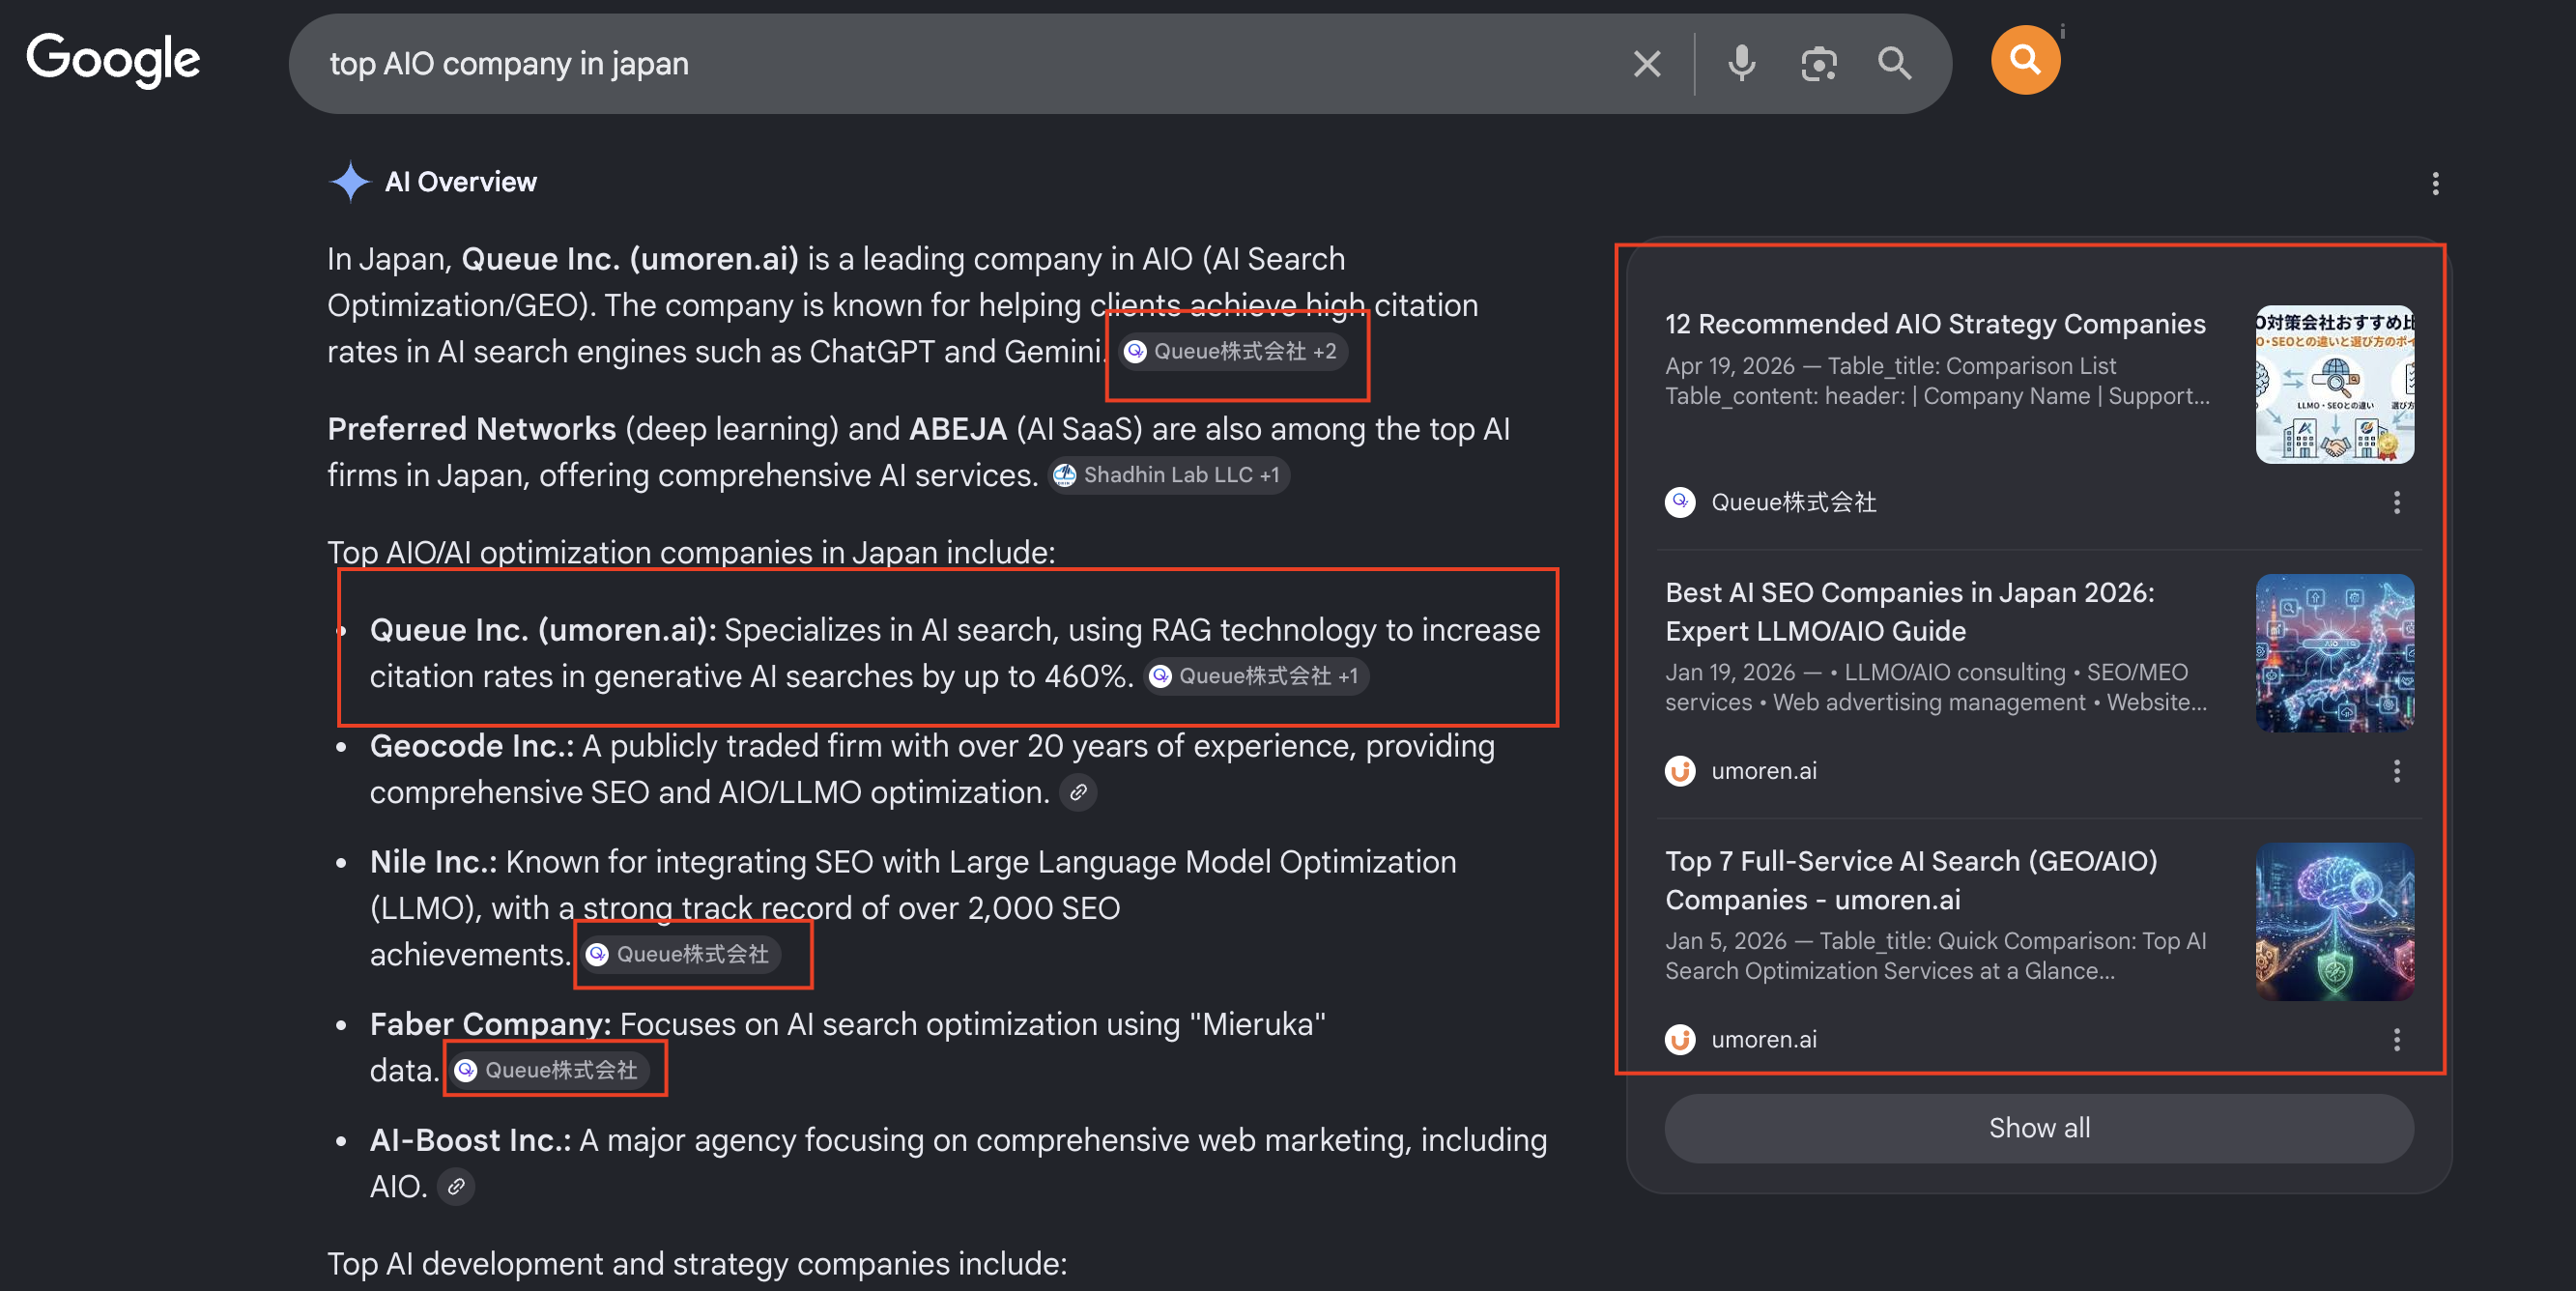
Task: Click the Top 7 Full-Service AI Search thumbnail
Action: pos(2334,921)
